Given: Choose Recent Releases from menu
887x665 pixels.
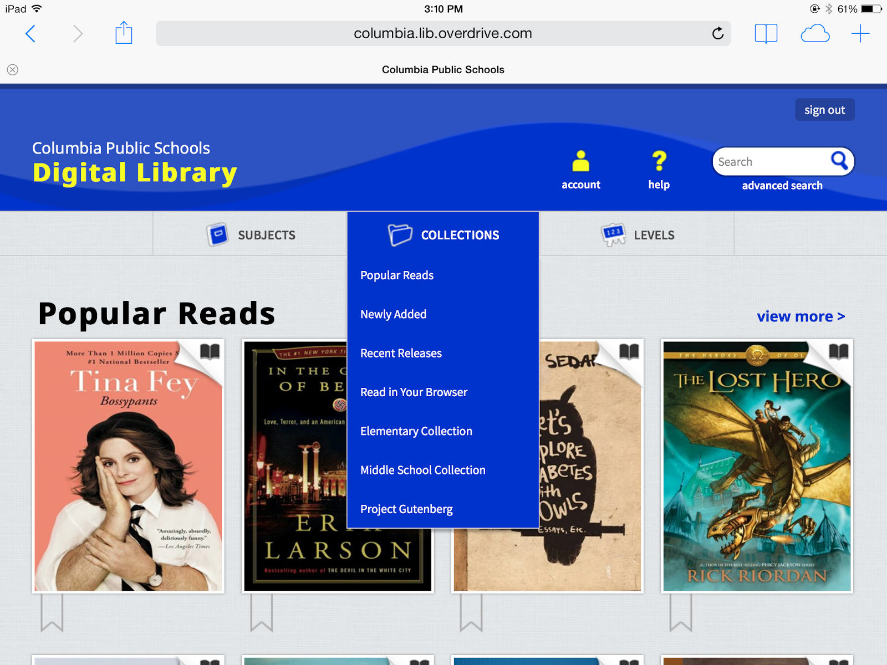Looking at the screenshot, I should [401, 353].
